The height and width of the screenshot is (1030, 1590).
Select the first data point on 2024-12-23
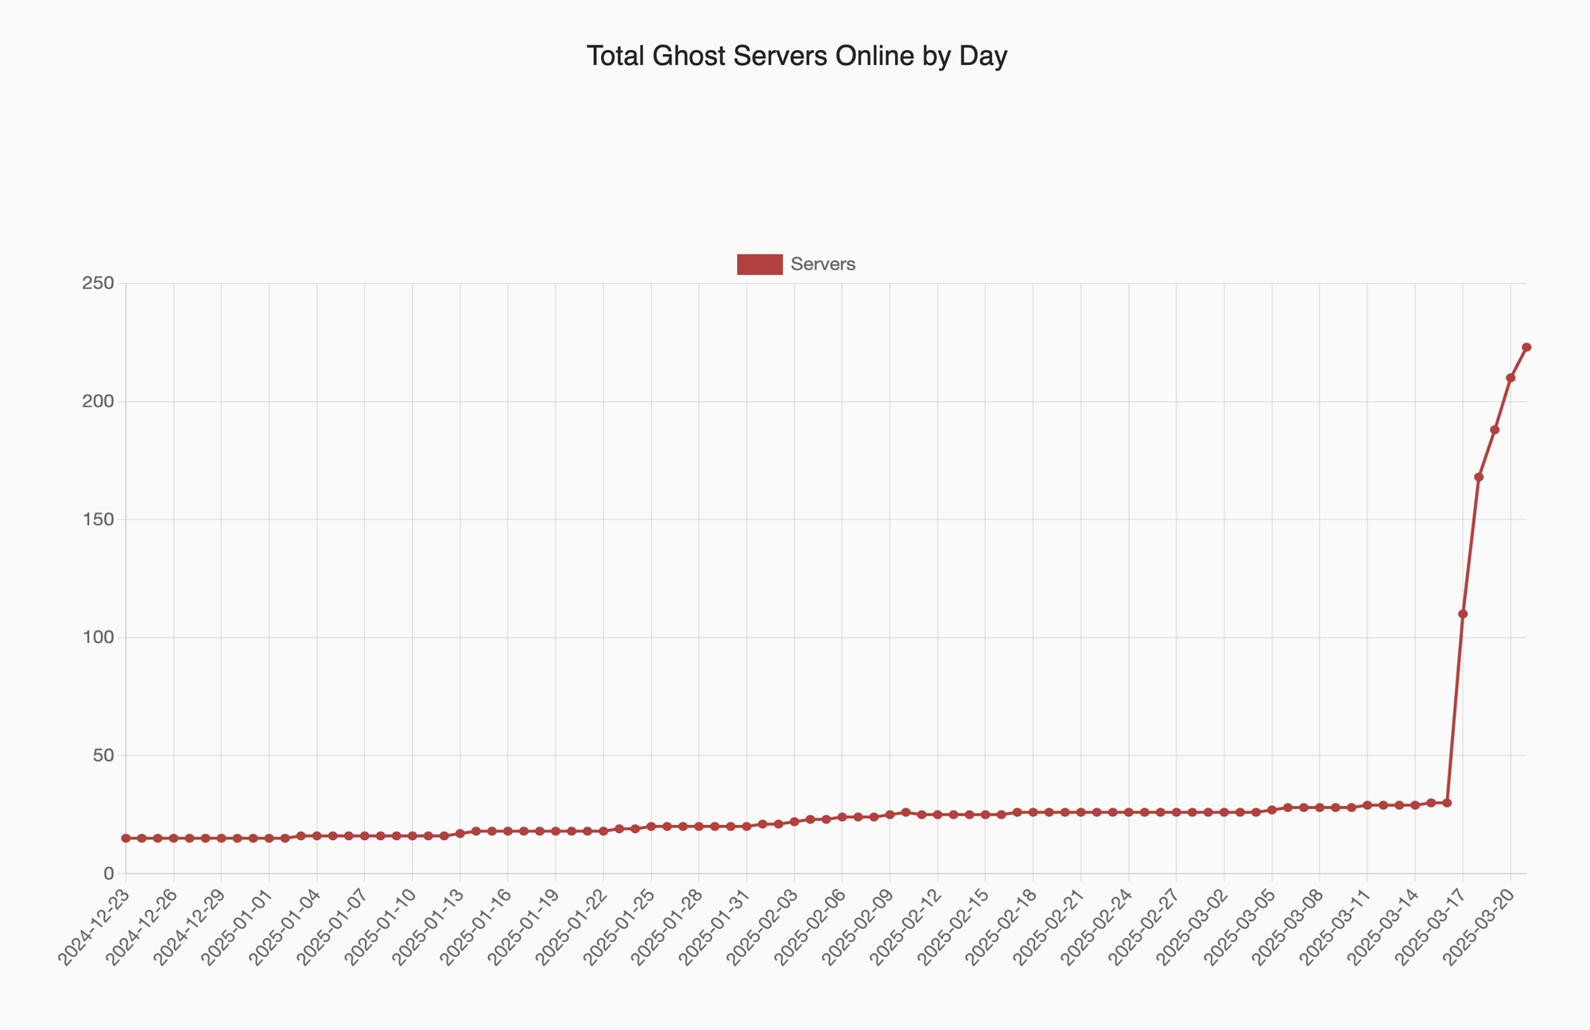126,838
